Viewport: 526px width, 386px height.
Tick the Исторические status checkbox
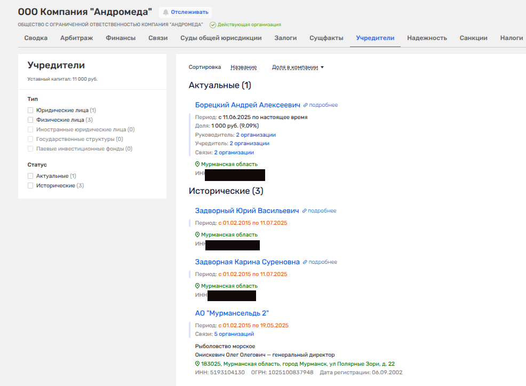30,186
